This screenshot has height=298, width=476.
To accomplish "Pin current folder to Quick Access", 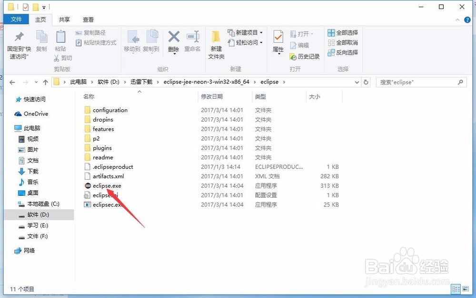I will [x=18, y=42].
